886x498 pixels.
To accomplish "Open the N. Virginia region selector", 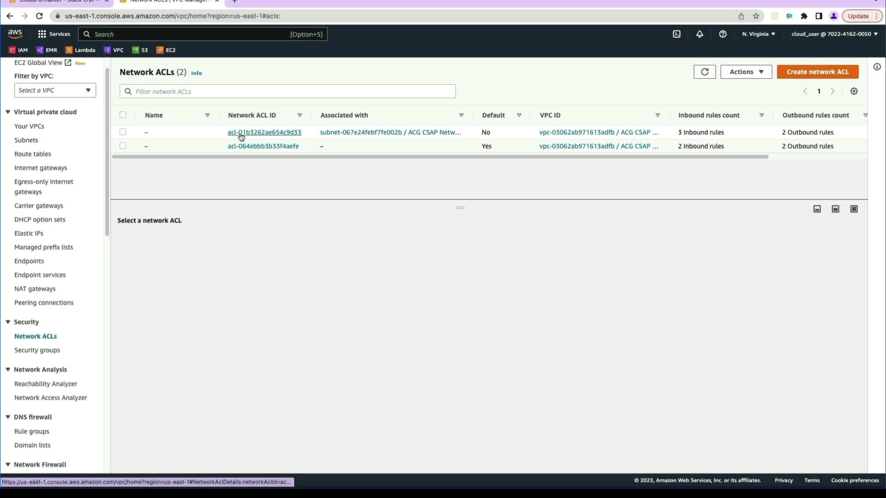I will tap(758, 34).
